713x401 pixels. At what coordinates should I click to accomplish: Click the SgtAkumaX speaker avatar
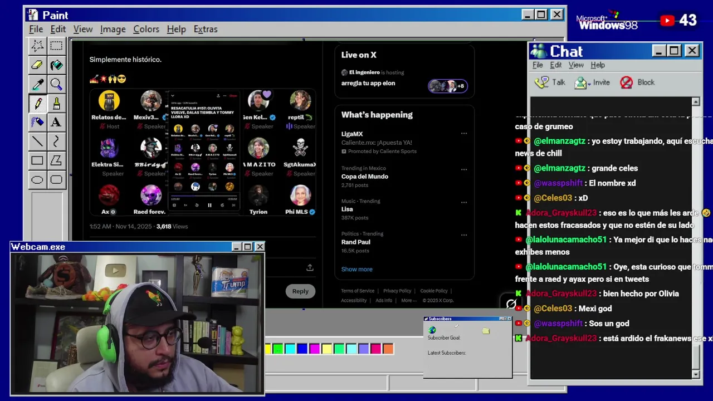pyautogui.click(x=300, y=148)
